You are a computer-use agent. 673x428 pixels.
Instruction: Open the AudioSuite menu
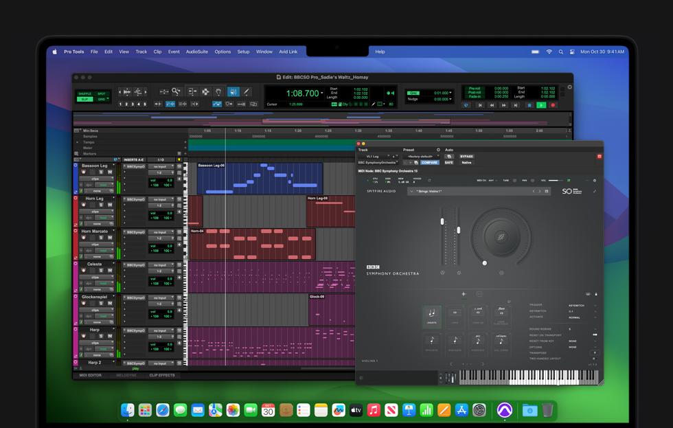(197, 52)
